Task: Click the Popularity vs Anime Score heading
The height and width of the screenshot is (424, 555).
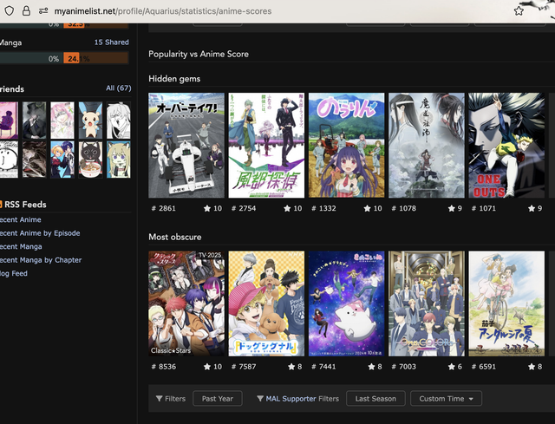Action: pos(199,54)
